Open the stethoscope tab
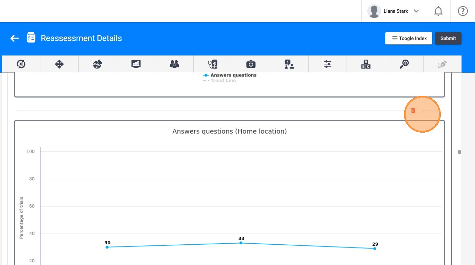Viewport: 475px width, 265px height. 213,64
